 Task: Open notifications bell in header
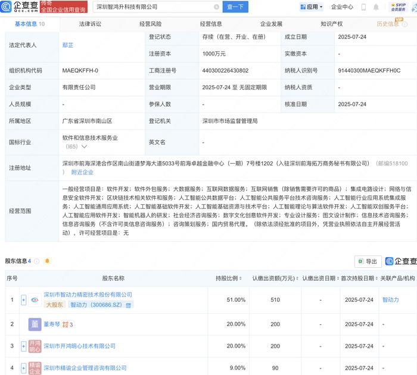pyautogui.click(x=376, y=7)
